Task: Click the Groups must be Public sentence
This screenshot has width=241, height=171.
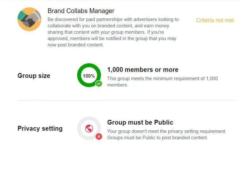Action: click(x=157, y=138)
